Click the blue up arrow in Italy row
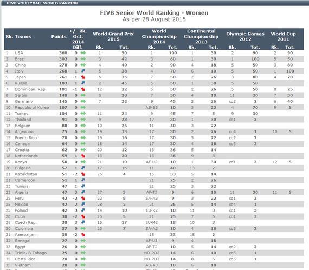Viewport: 309px width, 270px height. [x=83, y=71]
